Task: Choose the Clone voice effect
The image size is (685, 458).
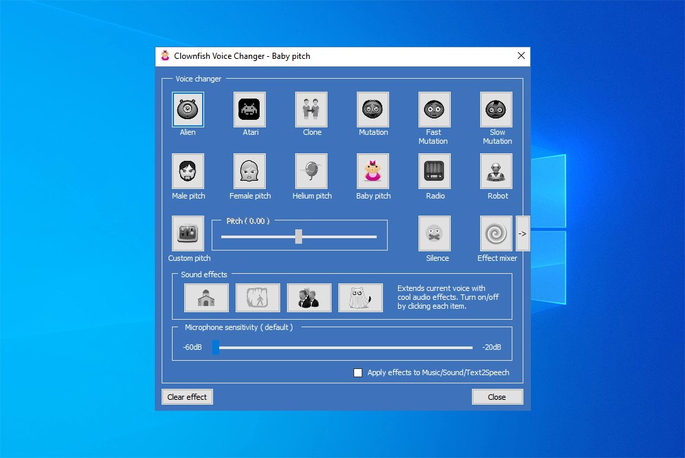Action: pos(311,109)
